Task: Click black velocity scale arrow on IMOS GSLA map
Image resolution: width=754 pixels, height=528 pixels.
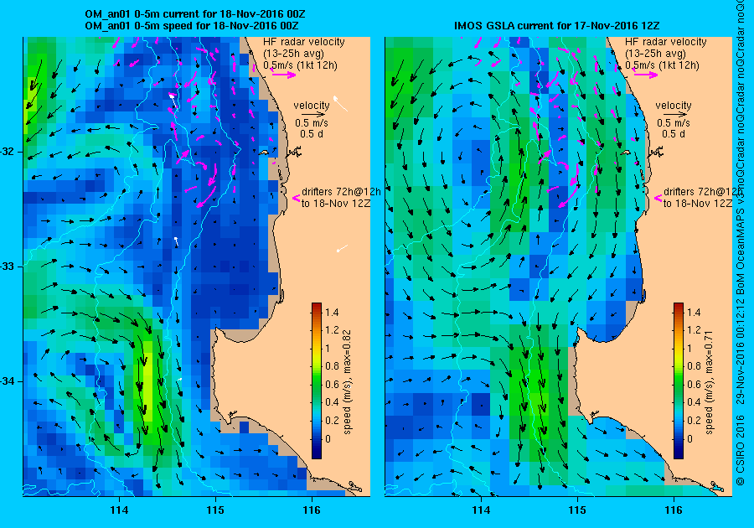Action: (674, 115)
